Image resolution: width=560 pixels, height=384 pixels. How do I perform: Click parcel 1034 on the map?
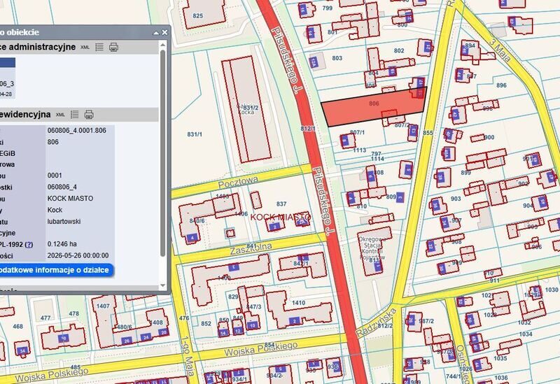pos(526,334)
